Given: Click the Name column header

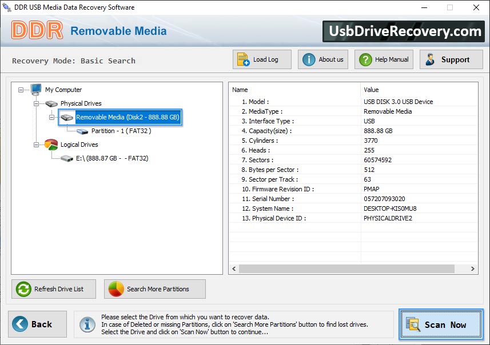Looking at the screenshot, I should (x=294, y=90).
